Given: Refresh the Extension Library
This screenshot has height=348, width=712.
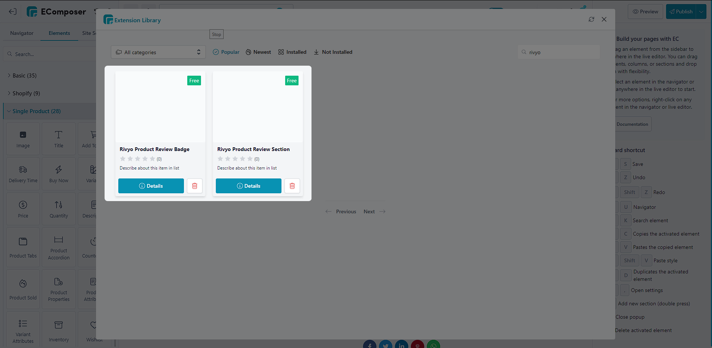Looking at the screenshot, I should (591, 19).
